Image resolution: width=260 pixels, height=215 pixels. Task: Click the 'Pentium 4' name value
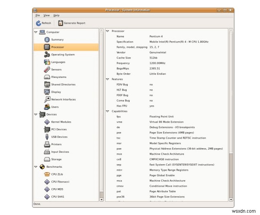156,36
